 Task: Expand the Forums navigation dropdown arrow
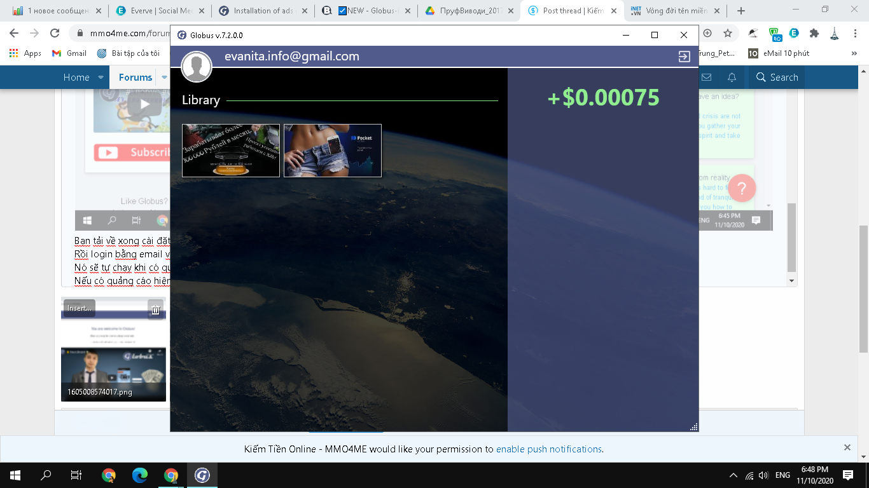point(164,78)
